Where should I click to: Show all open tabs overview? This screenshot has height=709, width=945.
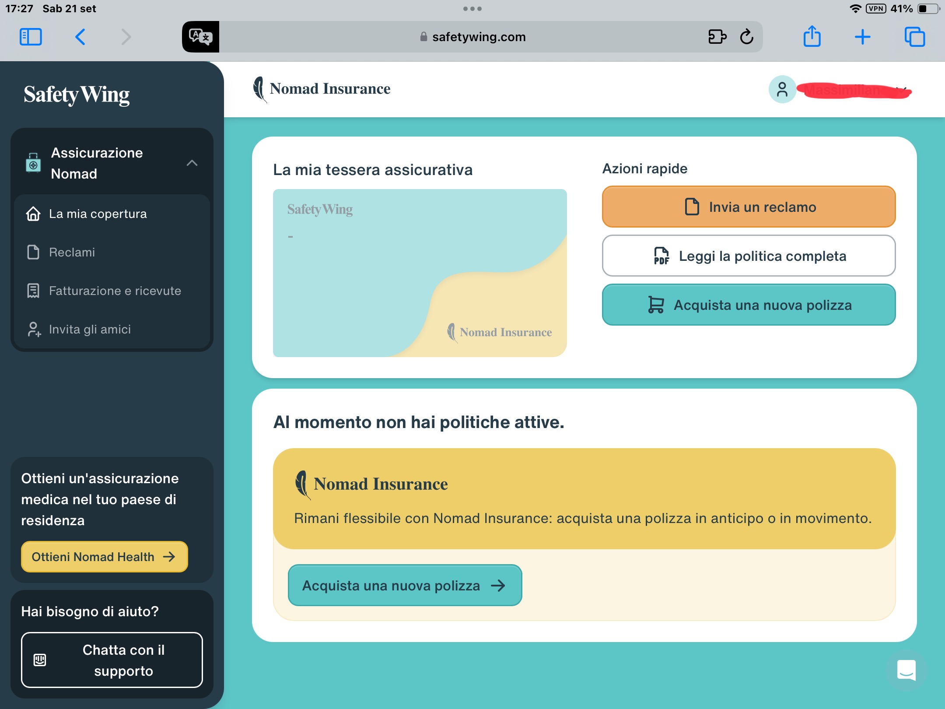pyautogui.click(x=914, y=37)
